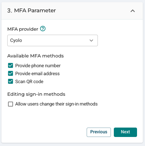Viewport: 145px width, 146px height.
Task: Click the Previous button
Action: [99, 132]
